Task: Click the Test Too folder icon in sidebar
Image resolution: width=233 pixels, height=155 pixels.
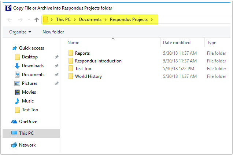Action: click(17, 110)
